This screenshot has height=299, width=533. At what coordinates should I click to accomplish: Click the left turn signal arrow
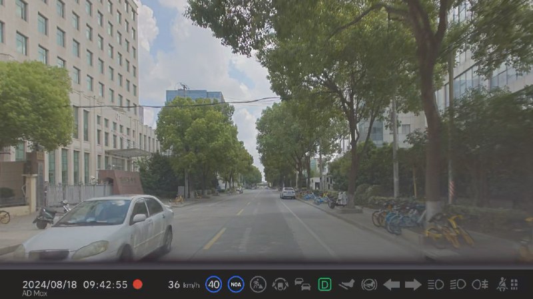pos(391,285)
